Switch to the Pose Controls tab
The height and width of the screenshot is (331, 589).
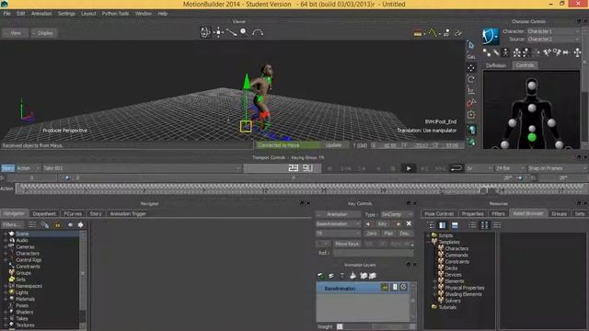(439, 213)
